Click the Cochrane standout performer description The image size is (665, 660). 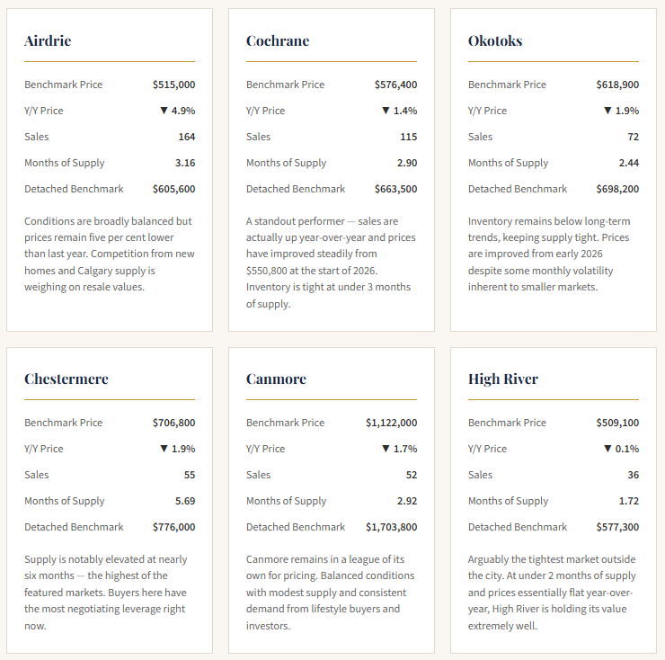pos(331,263)
